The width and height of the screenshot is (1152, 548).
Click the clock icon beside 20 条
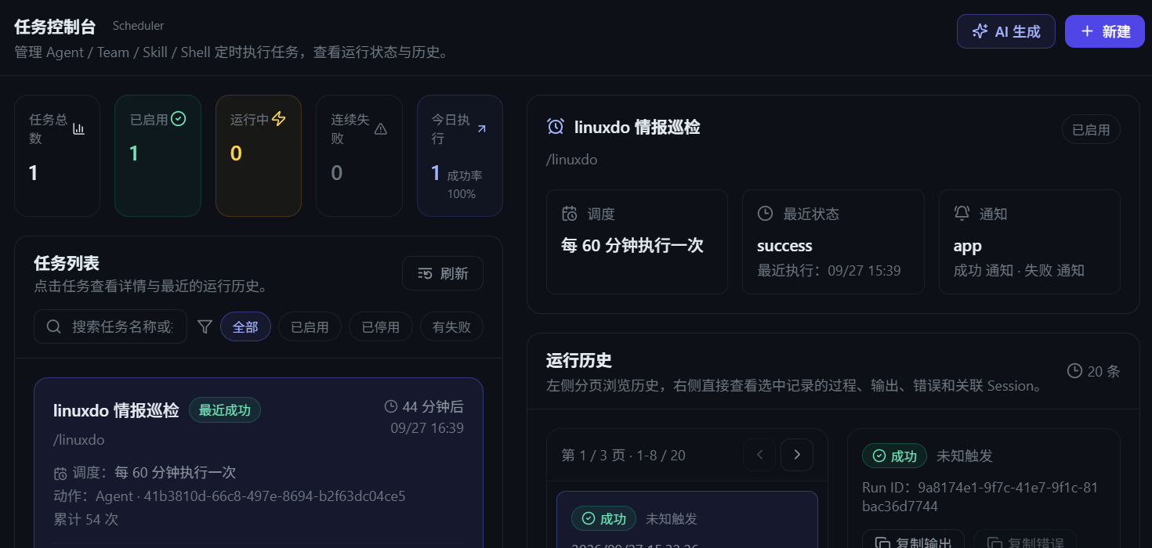click(x=1075, y=370)
